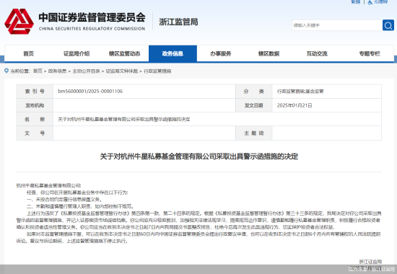Click the 证监局文种体裁 breadcrumb link

pyautogui.click(x=122, y=71)
